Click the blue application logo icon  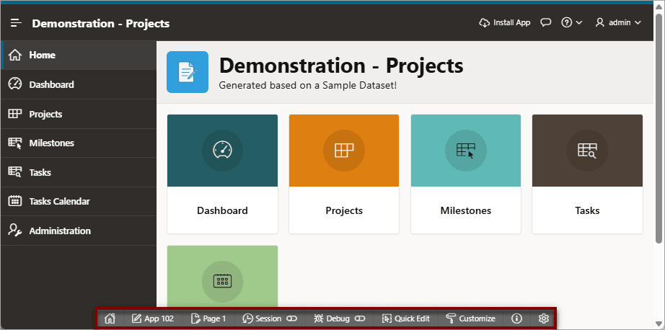click(188, 72)
